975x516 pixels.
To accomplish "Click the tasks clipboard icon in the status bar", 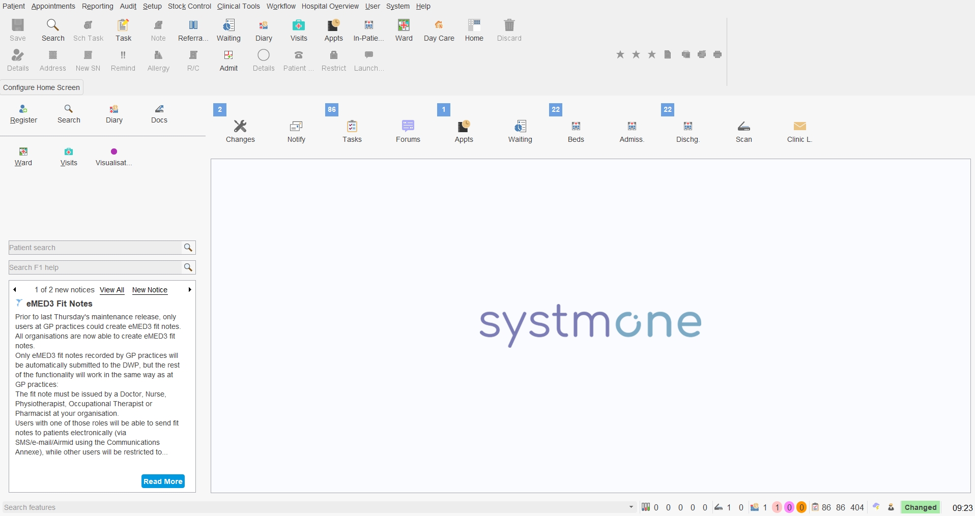I will point(815,507).
